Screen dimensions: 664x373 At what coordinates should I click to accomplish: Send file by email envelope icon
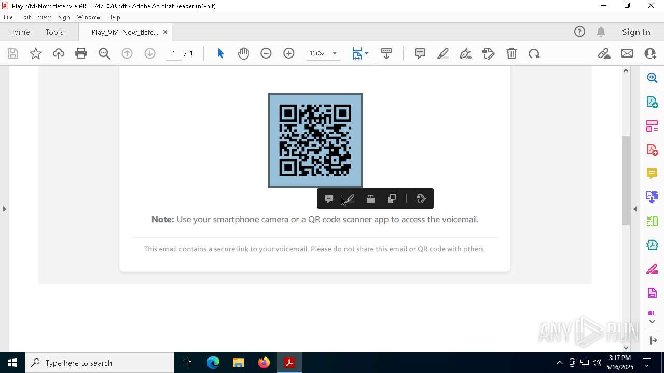627,53
